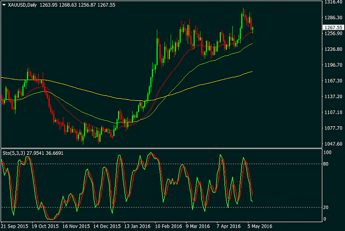Click the triangle arrow beside XAUUSD,Daily

pos(4,5)
